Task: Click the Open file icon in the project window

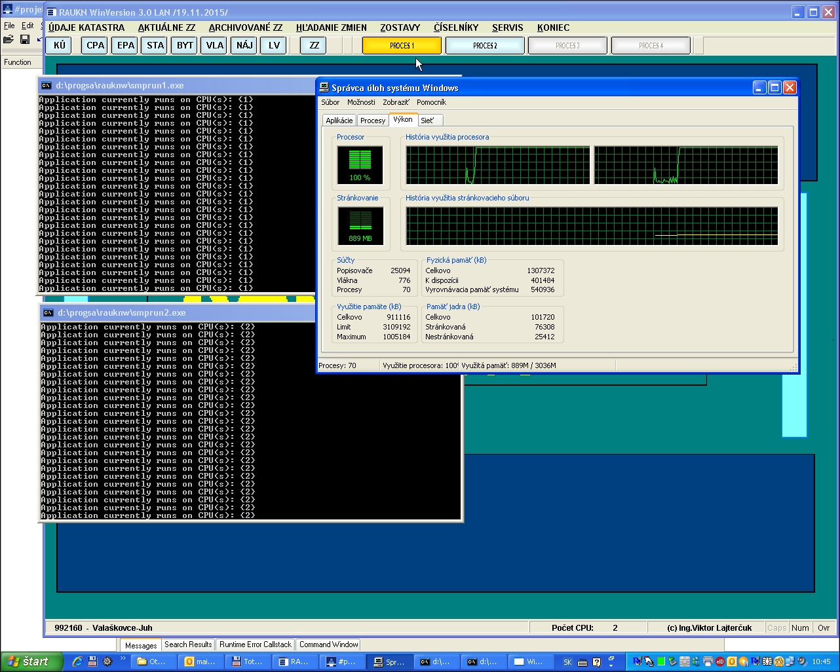Action: click(9, 40)
